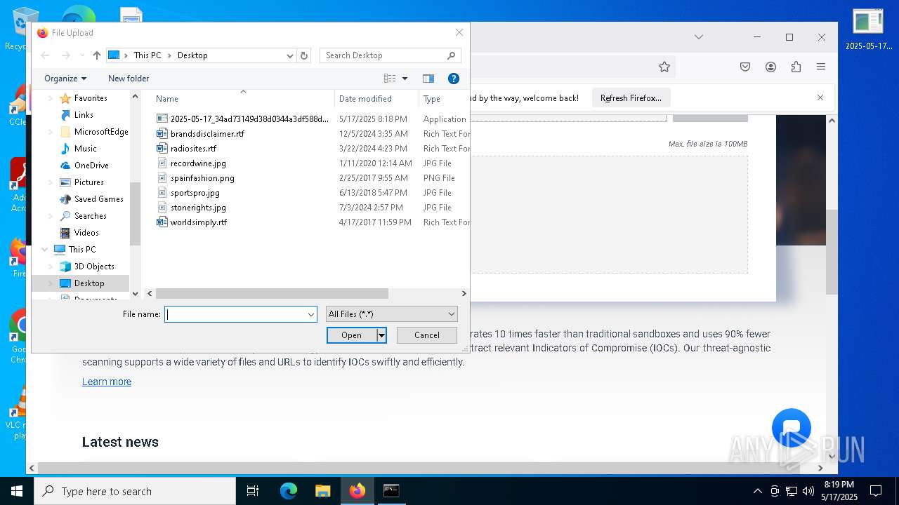
Task: List all Firefox tabs chevron
Action: point(699,36)
